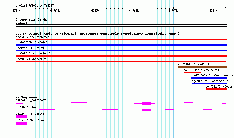Click the ruler's right arrowhead
The image size is (234, 138).
point(226,8)
